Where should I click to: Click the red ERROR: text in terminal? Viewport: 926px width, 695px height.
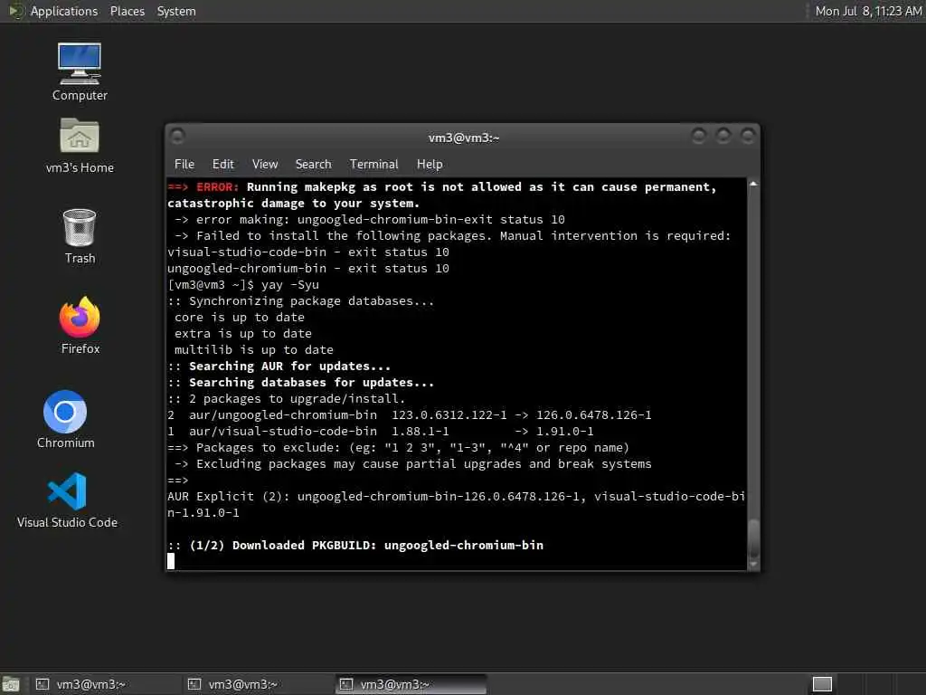pos(217,186)
